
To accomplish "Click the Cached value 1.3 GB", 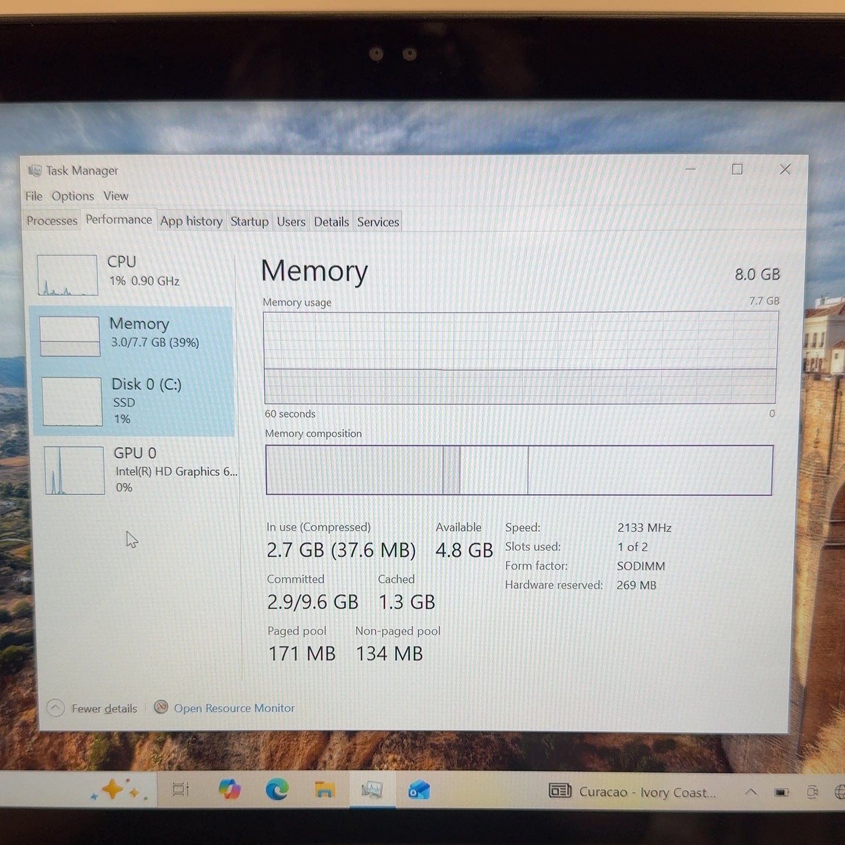I will [x=407, y=602].
